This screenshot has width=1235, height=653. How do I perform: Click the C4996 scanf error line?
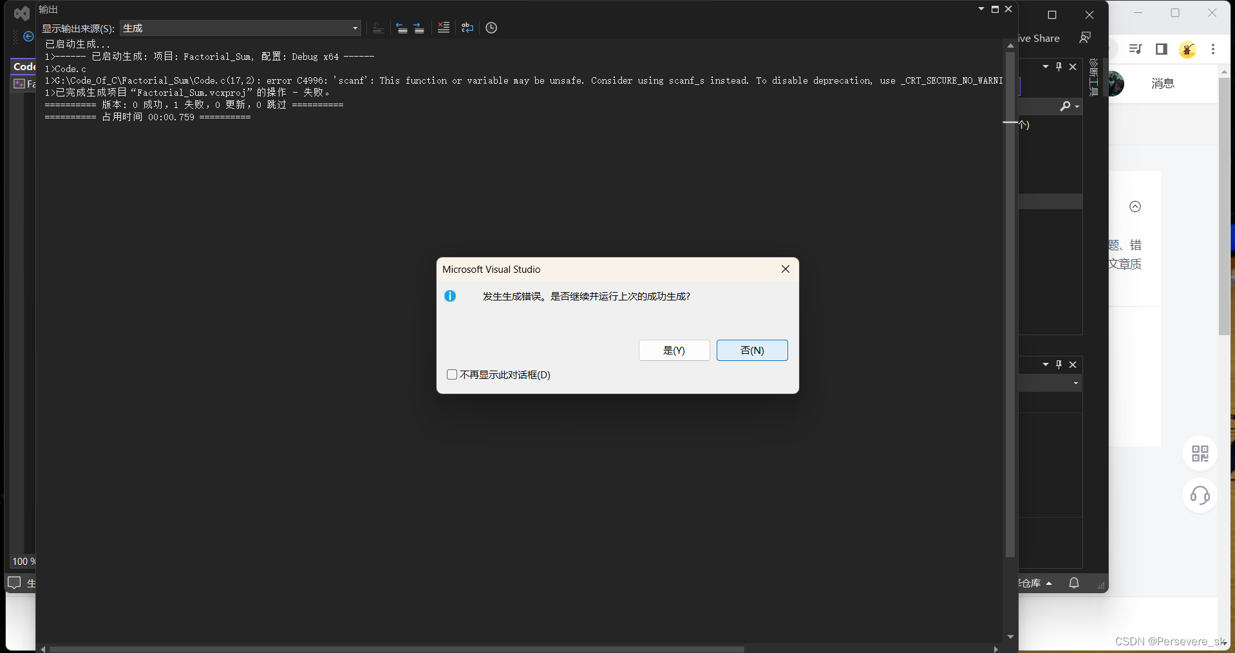pos(523,80)
